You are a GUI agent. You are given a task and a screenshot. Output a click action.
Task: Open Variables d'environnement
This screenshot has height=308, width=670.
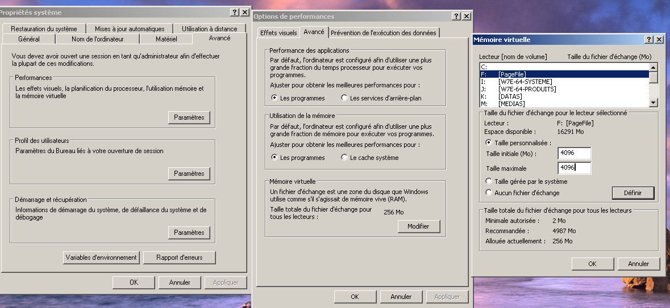point(101,258)
